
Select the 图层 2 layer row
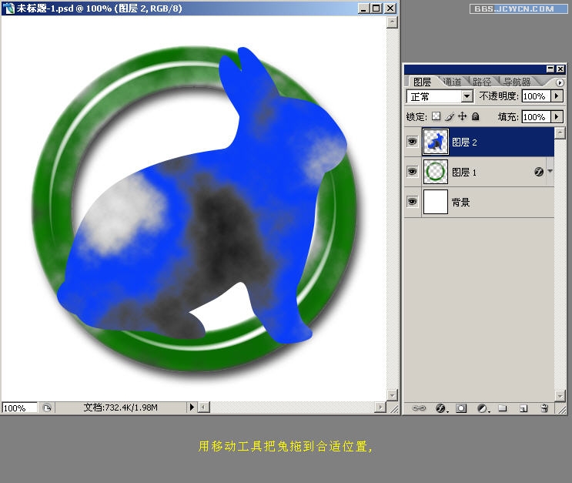point(479,142)
